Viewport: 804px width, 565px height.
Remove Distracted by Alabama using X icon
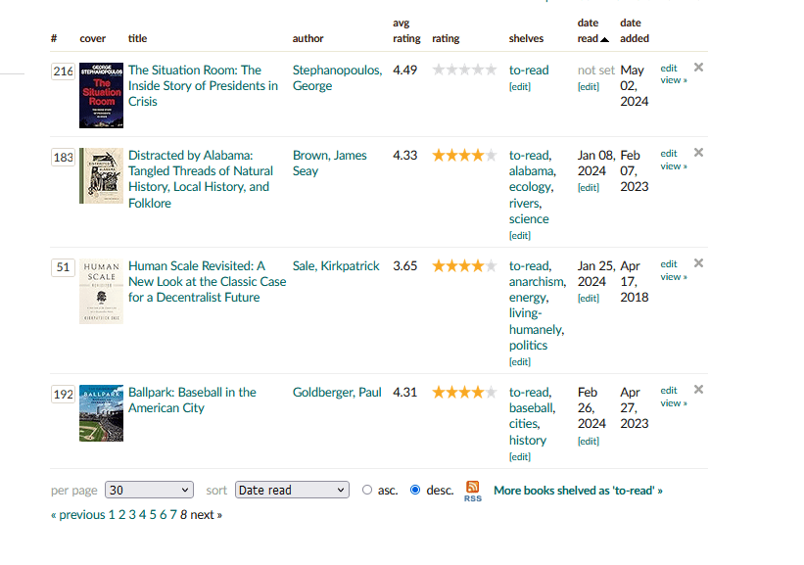click(x=698, y=153)
